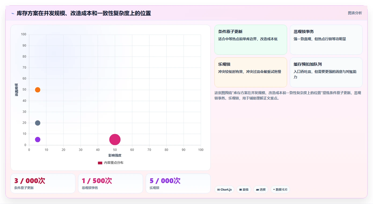Toggle the 内容重点分布 legend swatch
373x204 pixels.
pos(100,163)
